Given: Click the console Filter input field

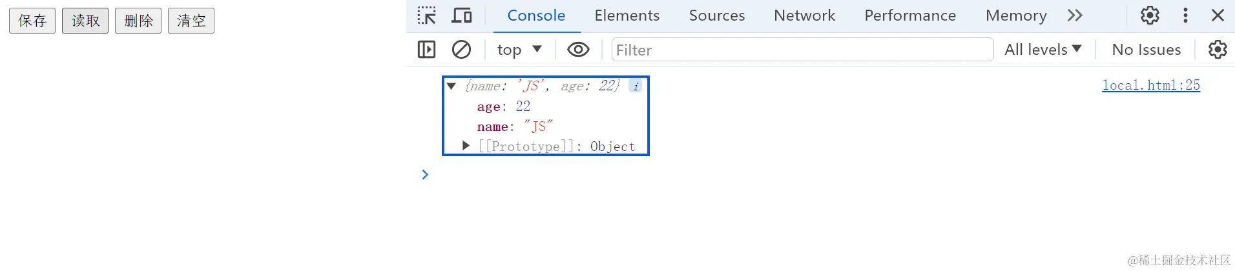Looking at the screenshot, I should 802,50.
